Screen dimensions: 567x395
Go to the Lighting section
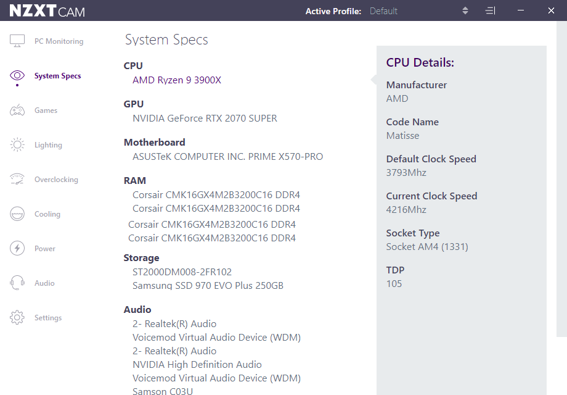point(48,145)
